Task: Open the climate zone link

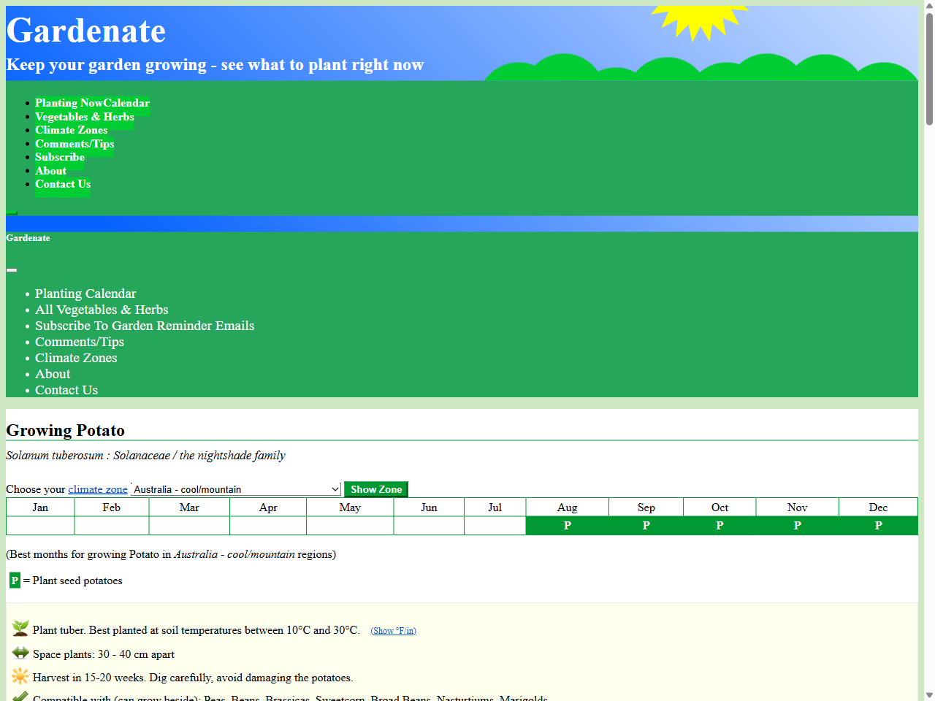Action: click(x=98, y=489)
